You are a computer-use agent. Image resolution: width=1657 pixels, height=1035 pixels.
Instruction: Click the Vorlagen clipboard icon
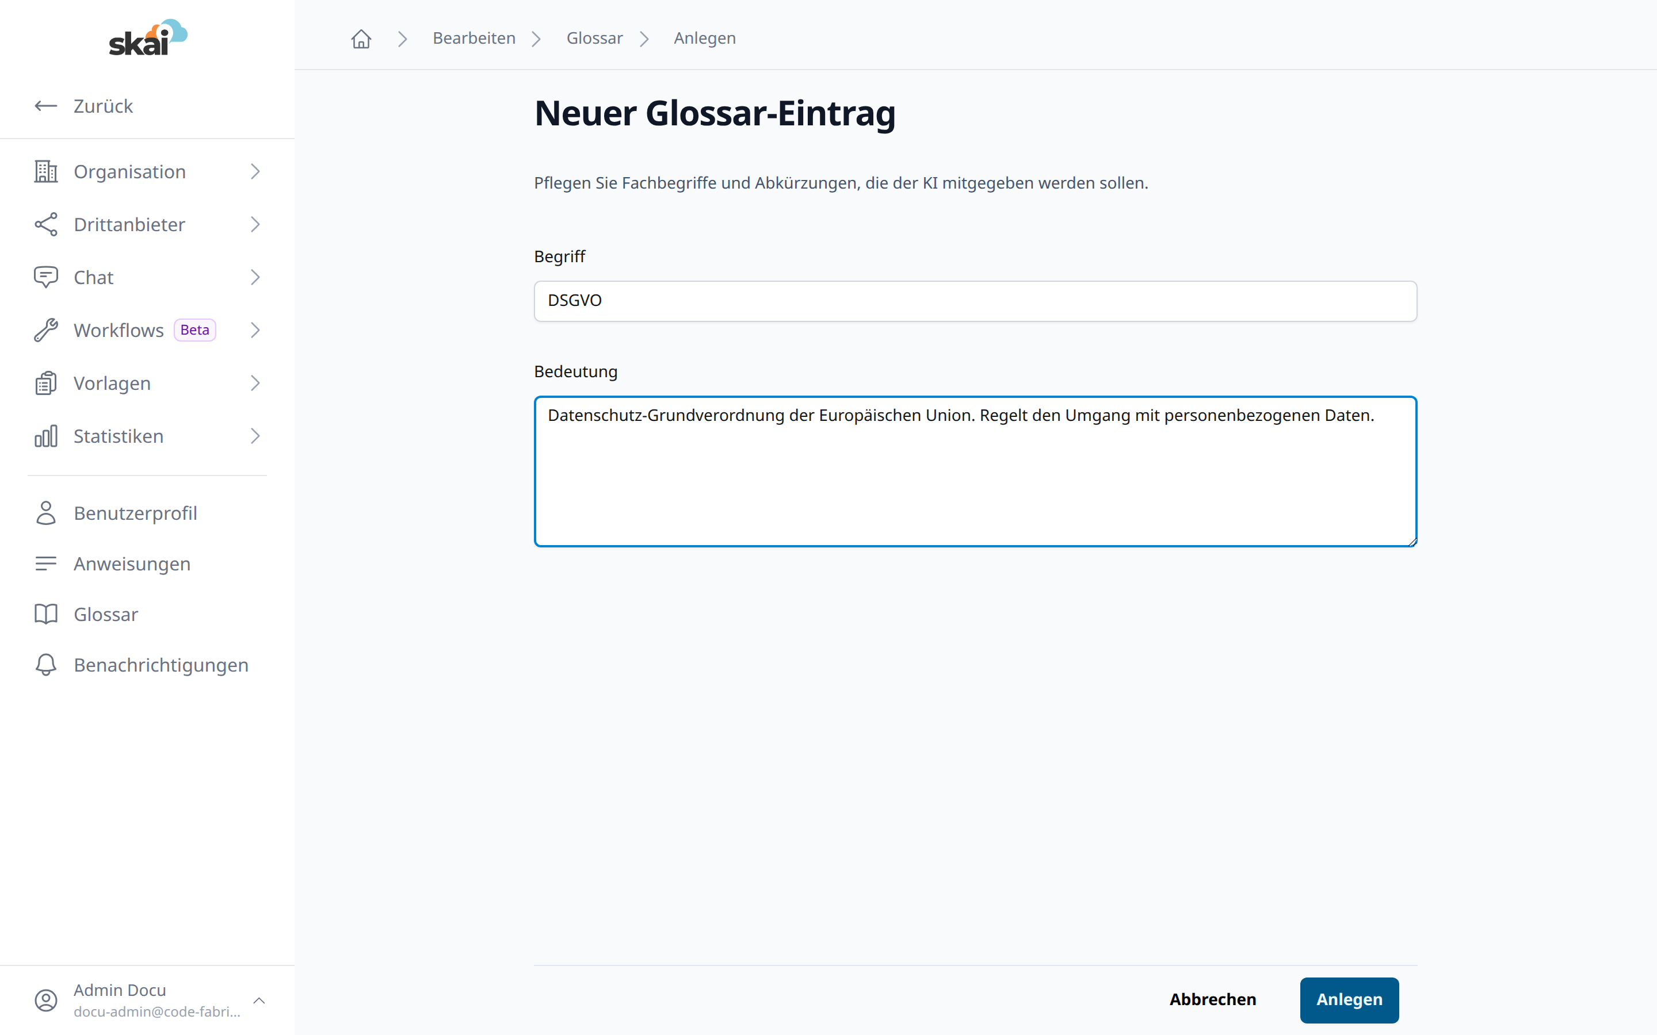46,384
